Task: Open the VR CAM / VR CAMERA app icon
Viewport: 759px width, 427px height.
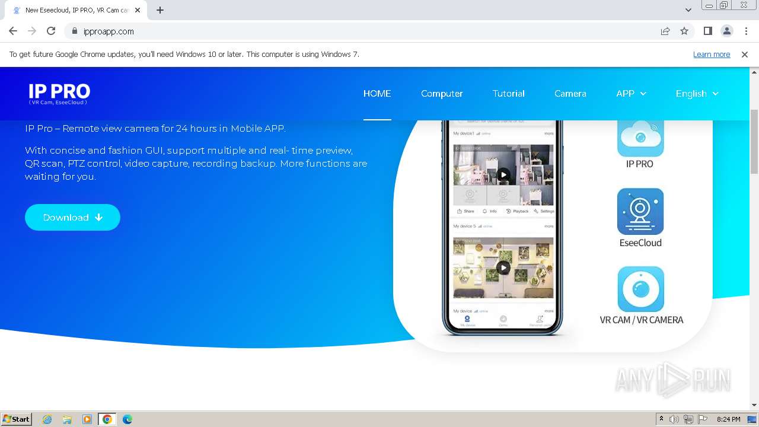Action: click(640, 289)
